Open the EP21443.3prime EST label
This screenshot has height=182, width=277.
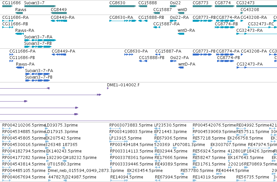[x=171, y=132]
